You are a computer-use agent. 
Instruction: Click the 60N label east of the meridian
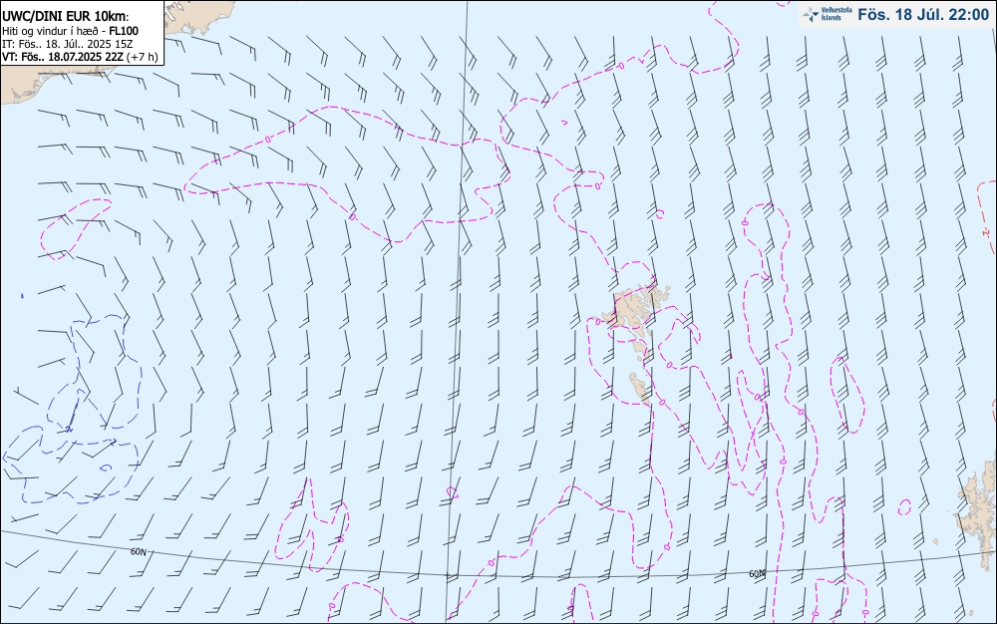tap(757, 574)
